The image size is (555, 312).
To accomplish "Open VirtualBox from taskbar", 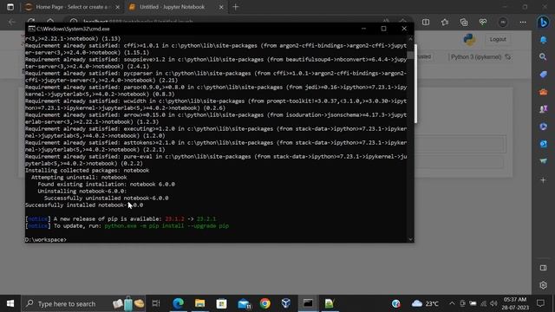I will 286,303.
